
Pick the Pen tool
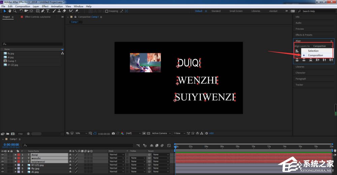pos(42,11)
